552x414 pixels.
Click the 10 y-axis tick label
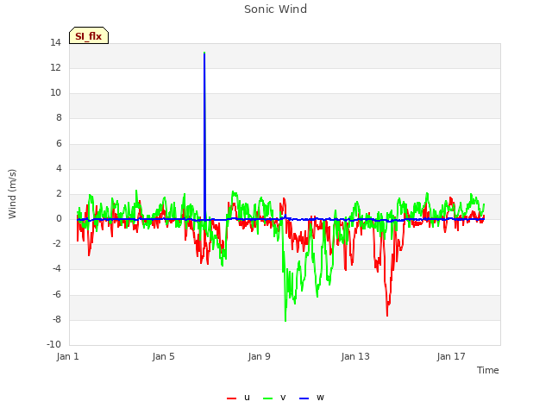pyautogui.click(x=55, y=93)
